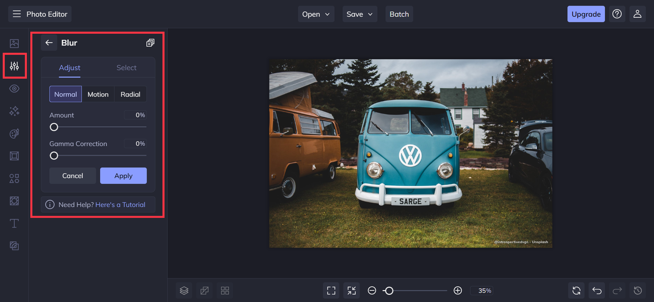
Task: Expand the Open dropdown menu
Action: pyautogui.click(x=316, y=14)
